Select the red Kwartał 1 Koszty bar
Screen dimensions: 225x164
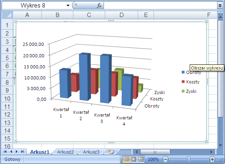75,83
